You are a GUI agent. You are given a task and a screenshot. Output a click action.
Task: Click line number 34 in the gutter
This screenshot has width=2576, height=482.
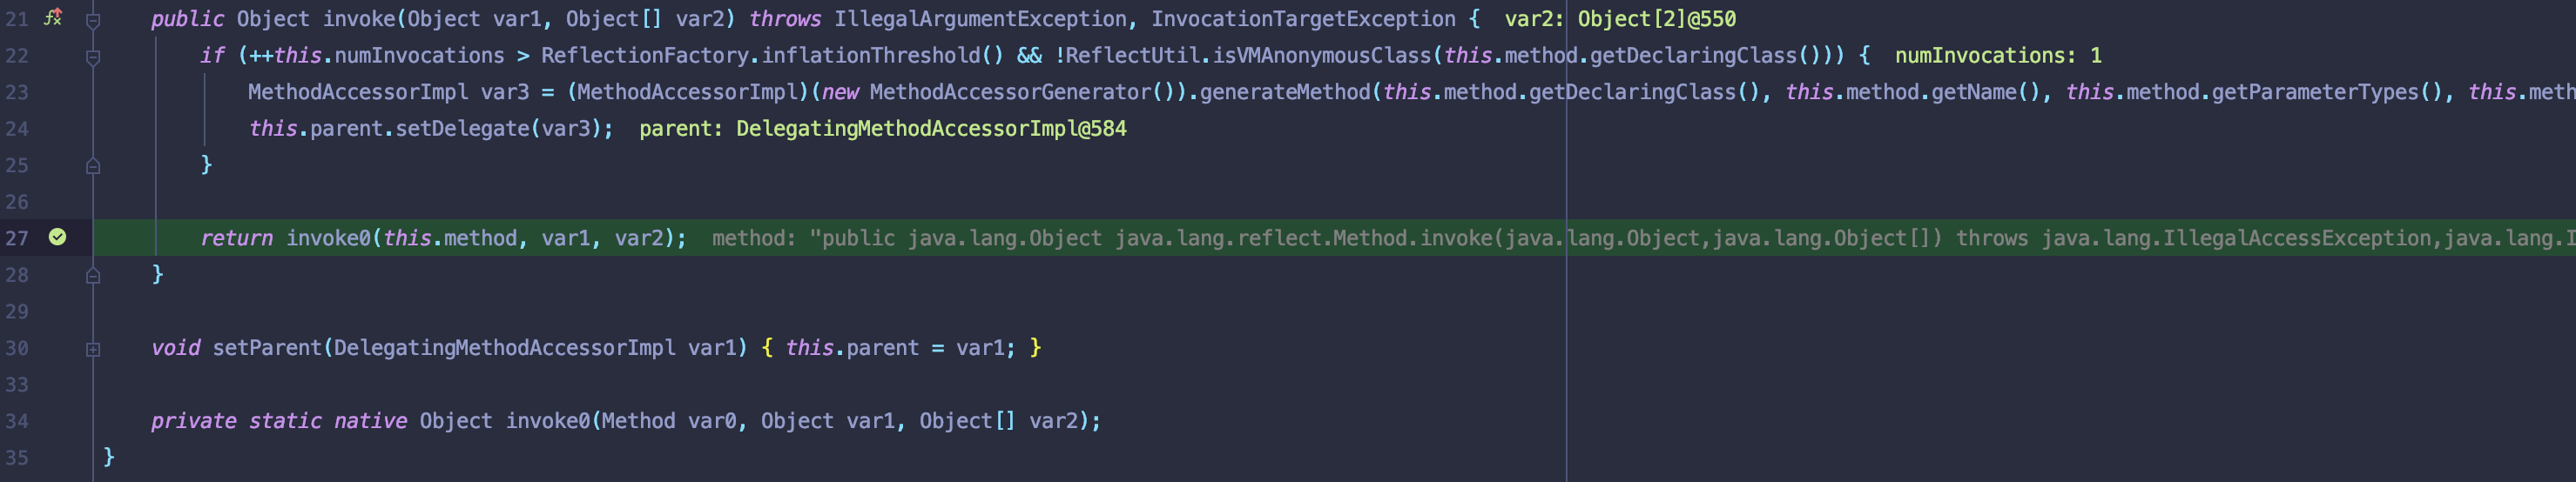point(17,421)
